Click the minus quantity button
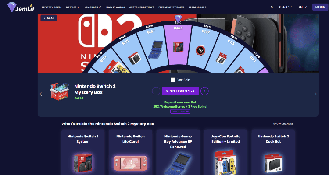Screen dimensions: 329x175 [x=156, y=91]
